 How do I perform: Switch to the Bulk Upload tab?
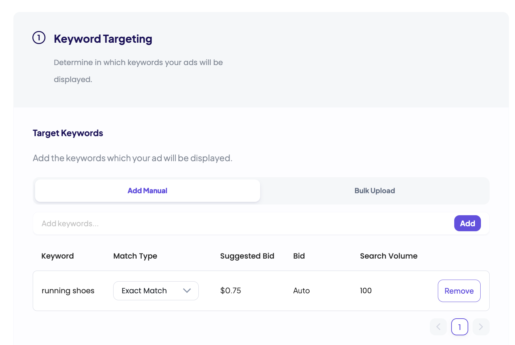pyautogui.click(x=374, y=191)
